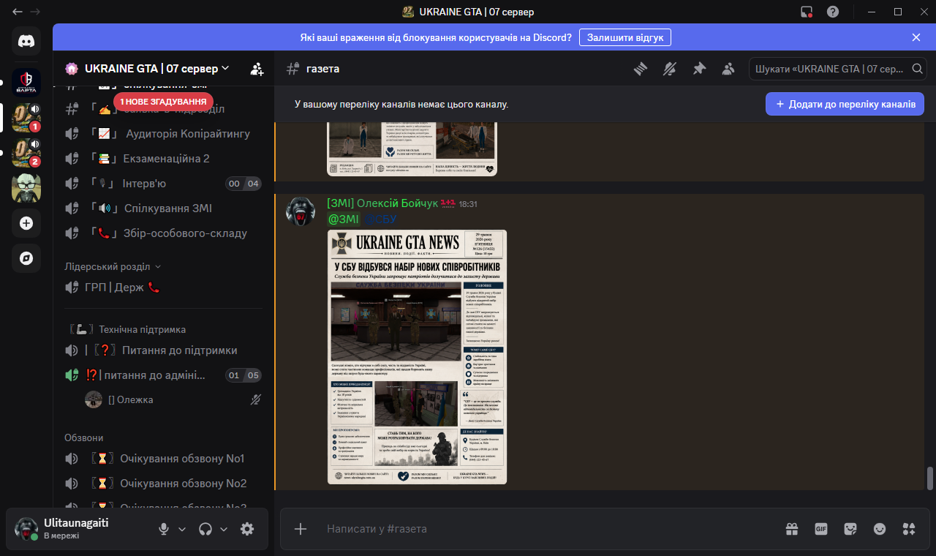The height and width of the screenshot is (556, 936).
Task: Toggle headphones deafen
Action: pyautogui.click(x=205, y=529)
